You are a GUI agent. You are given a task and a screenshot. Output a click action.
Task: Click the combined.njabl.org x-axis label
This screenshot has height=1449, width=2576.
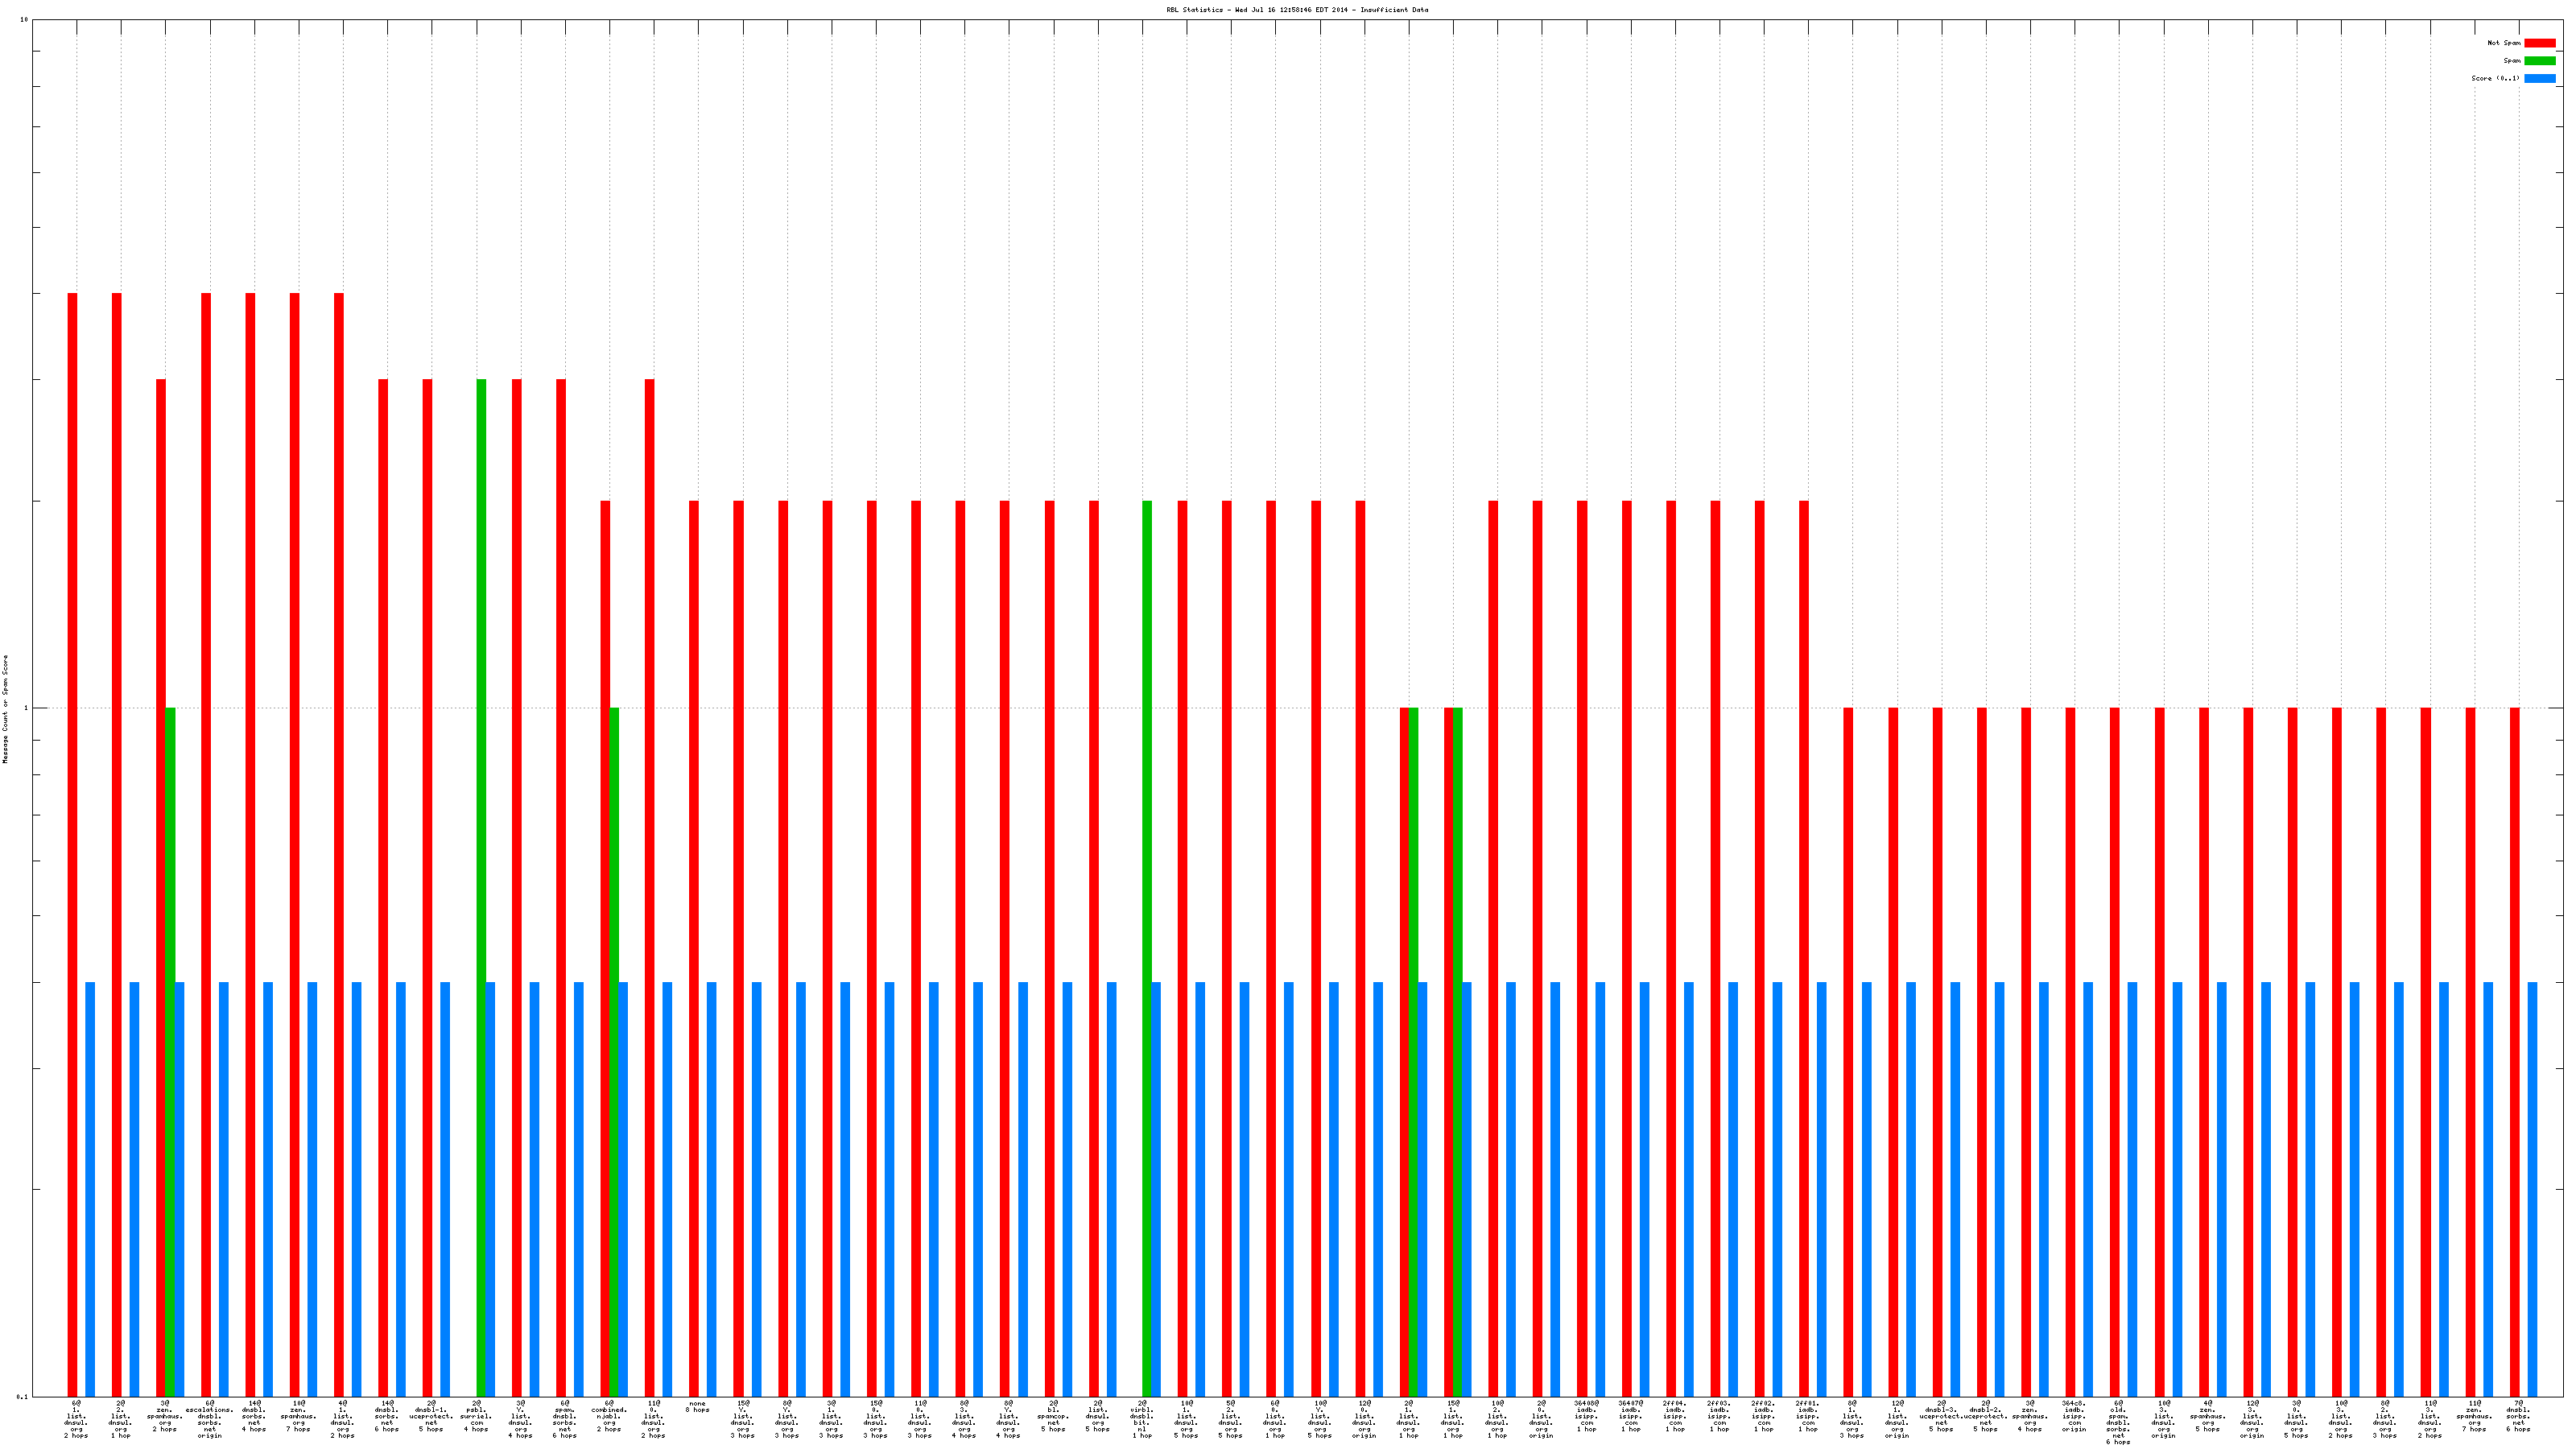point(609,1416)
